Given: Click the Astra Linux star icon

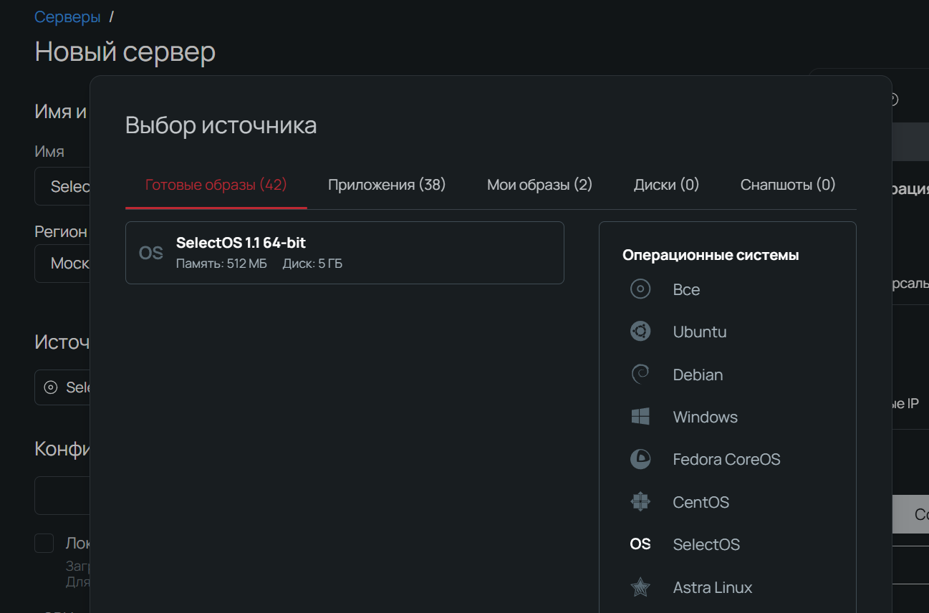Looking at the screenshot, I should coord(640,587).
